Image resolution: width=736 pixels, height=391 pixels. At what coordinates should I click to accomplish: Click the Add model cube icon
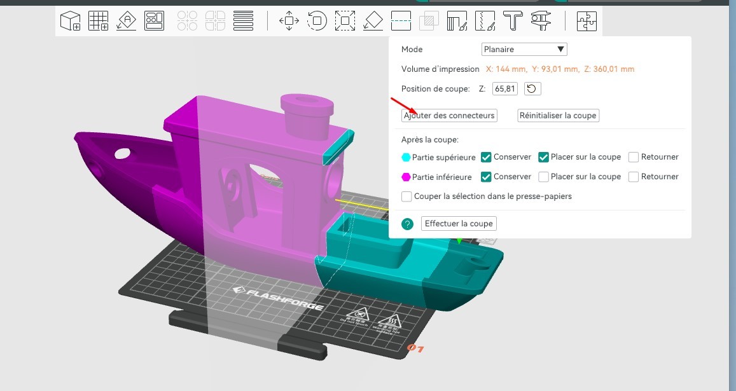pyautogui.click(x=70, y=21)
